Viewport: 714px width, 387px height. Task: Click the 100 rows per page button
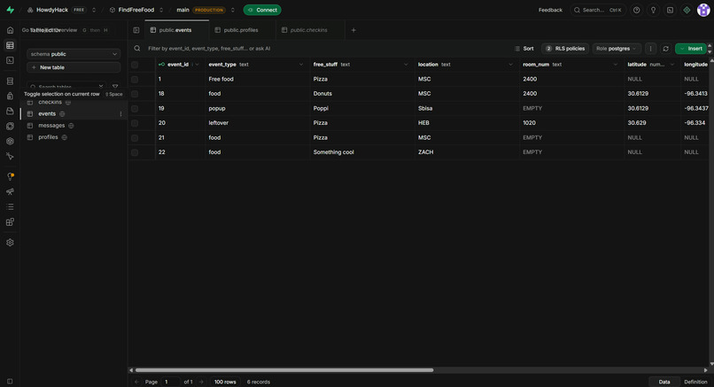(225, 382)
